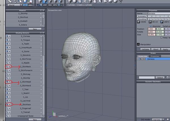170x121 pixels.
Task: Click the LOOP selection button
Action: (x=44, y=5)
